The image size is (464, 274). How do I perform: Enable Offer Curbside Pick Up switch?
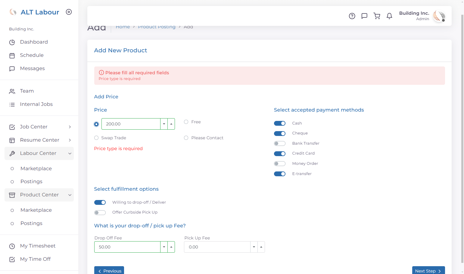(x=100, y=213)
